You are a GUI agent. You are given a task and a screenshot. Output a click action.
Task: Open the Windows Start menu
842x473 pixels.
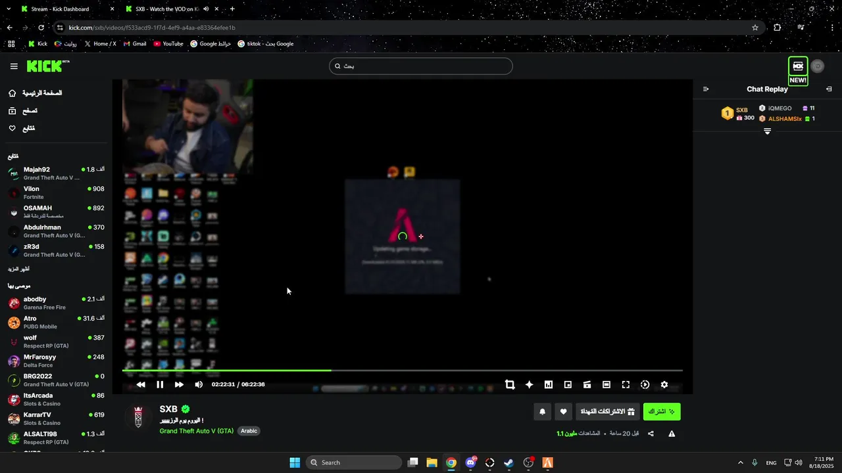click(295, 462)
